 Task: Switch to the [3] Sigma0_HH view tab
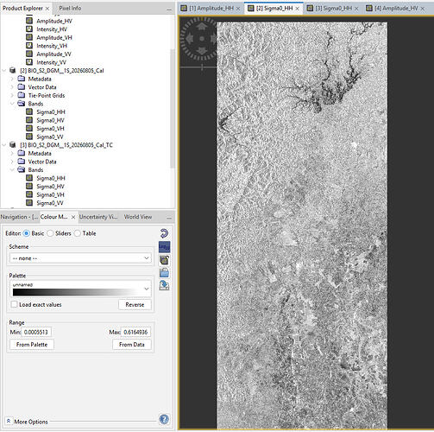point(333,9)
